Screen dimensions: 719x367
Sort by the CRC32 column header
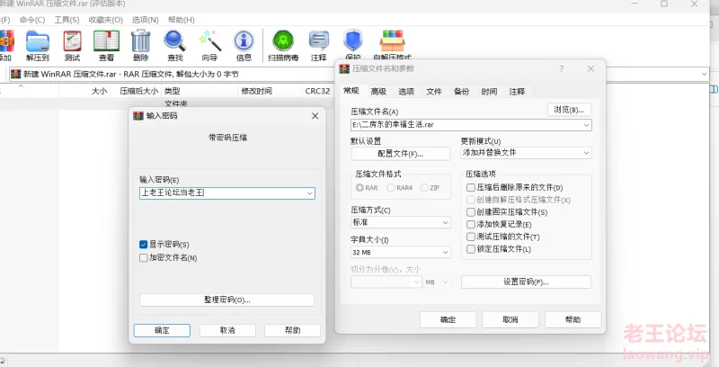(x=317, y=91)
